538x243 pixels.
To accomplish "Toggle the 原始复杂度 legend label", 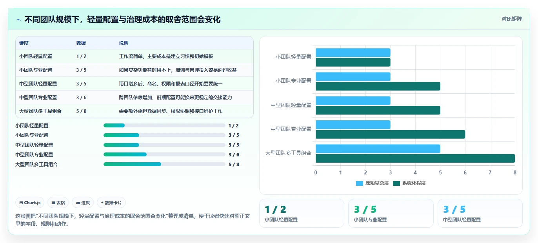I will tap(377, 183).
